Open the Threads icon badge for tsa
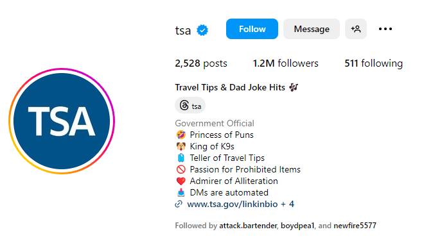The height and width of the screenshot is (250, 424). coord(190,105)
